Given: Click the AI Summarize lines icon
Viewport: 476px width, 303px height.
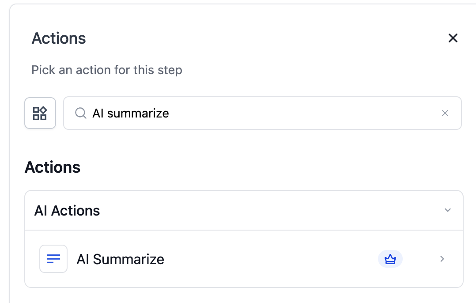Looking at the screenshot, I should 53,259.
